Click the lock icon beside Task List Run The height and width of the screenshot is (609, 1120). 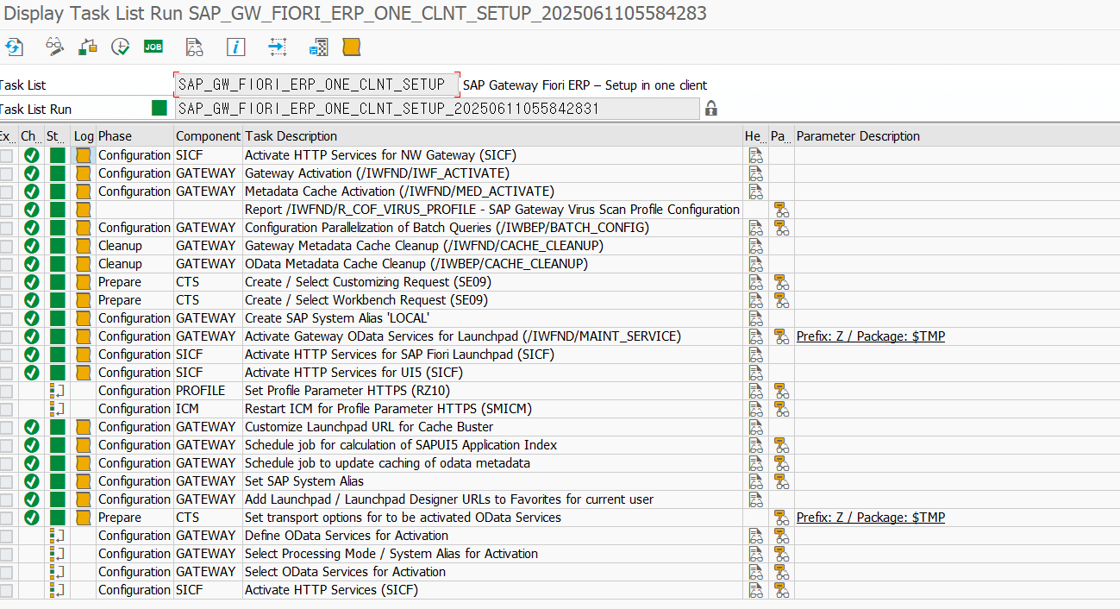[x=711, y=109]
